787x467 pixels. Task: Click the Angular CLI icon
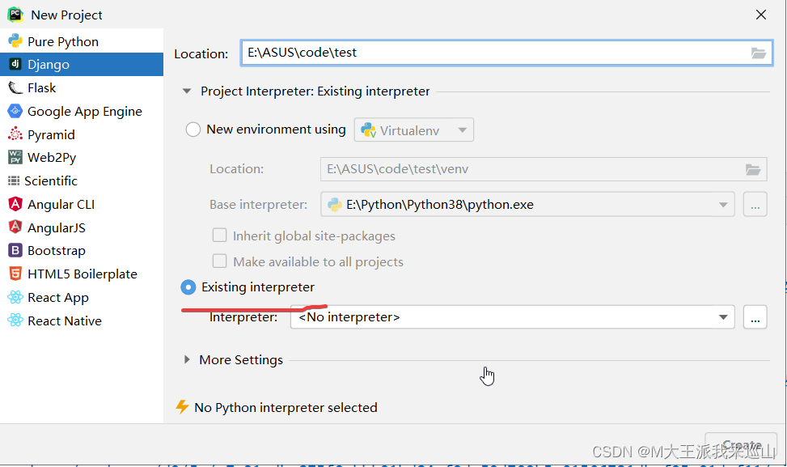click(15, 204)
